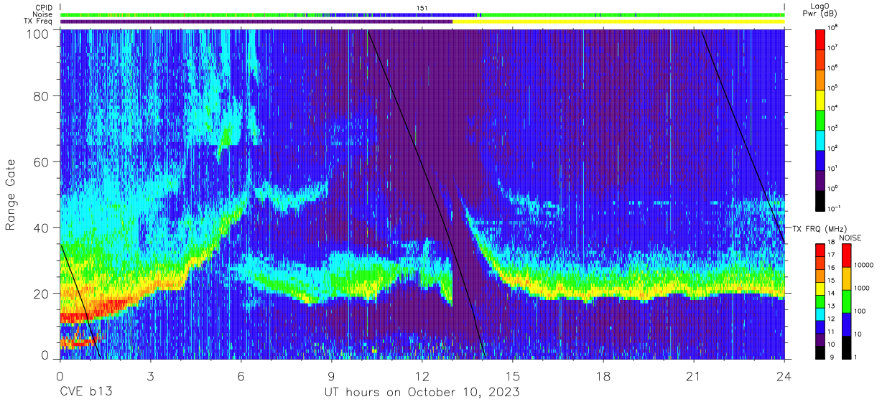Viewport: 882px width, 407px height.
Task: Click y-axis tick label '60'
Action: click(41, 162)
